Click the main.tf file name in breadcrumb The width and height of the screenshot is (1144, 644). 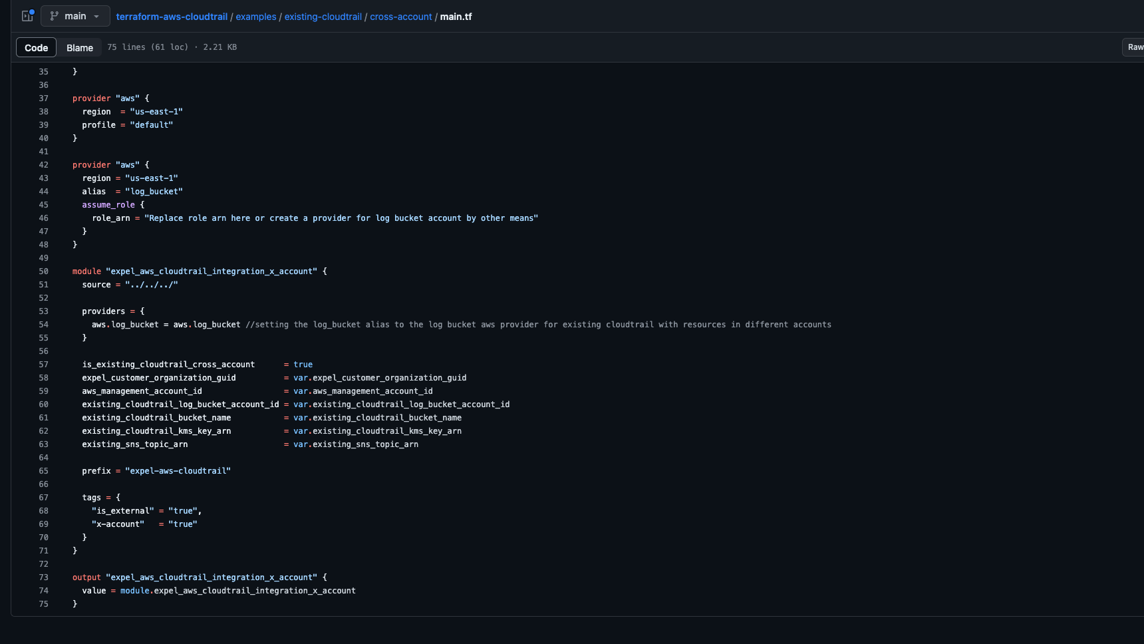click(x=456, y=17)
